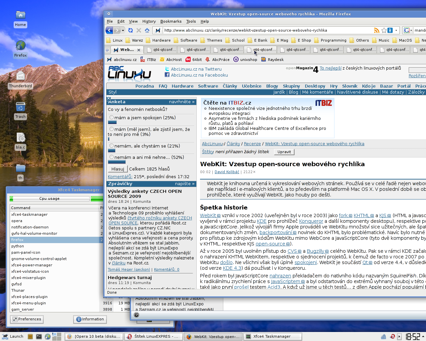This screenshot has width=426, height=341.
Task: Open Firefox File menu
Action: tap(110, 21)
